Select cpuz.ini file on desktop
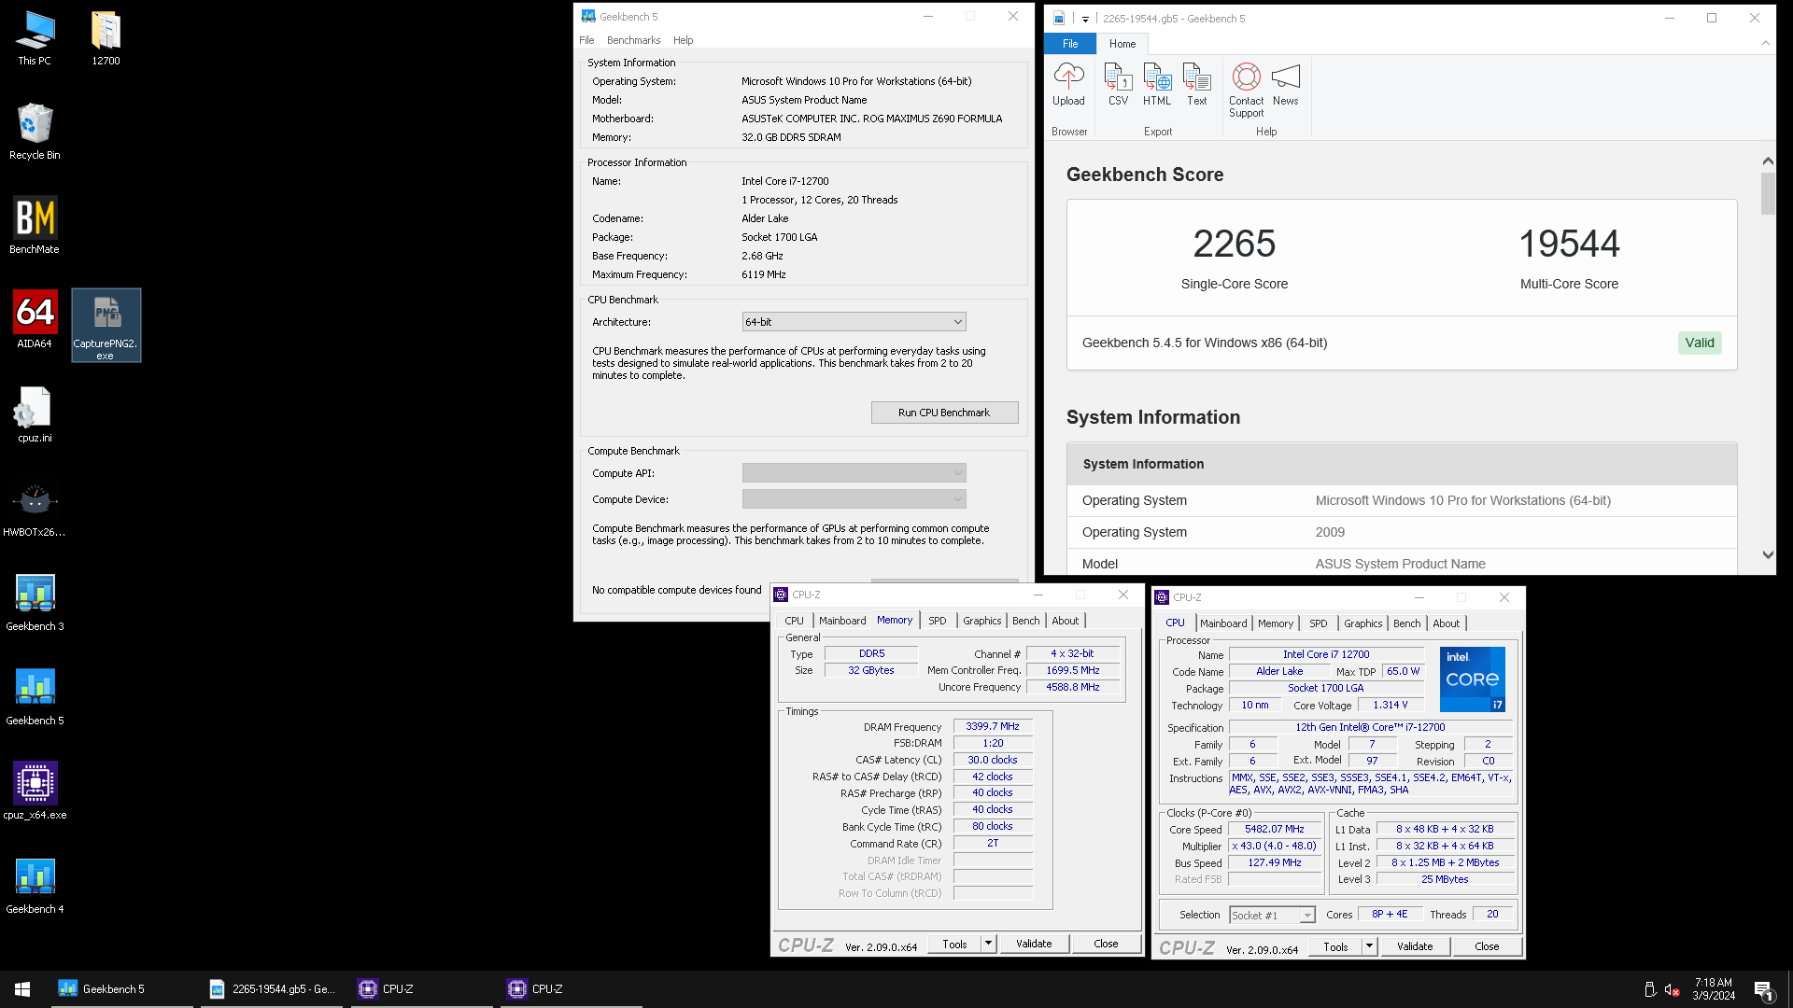 pos(35,415)
